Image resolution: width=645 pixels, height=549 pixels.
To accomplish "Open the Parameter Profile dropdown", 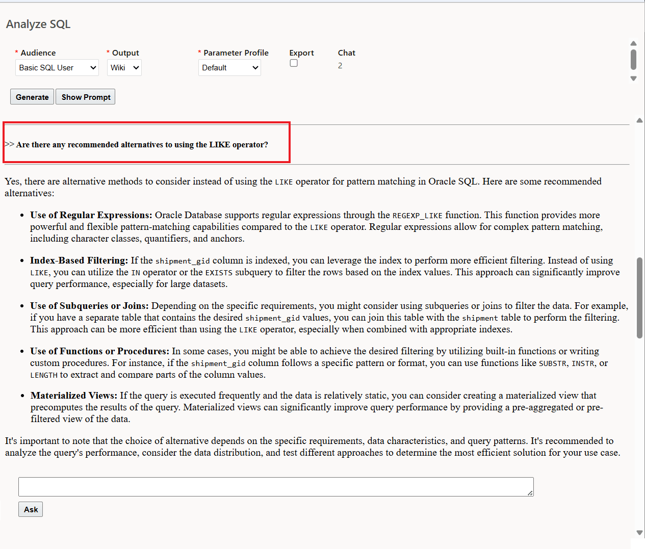I will [229, 68].
